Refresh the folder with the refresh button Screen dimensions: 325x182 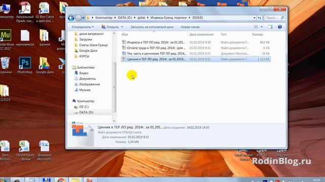click(259, 18)
